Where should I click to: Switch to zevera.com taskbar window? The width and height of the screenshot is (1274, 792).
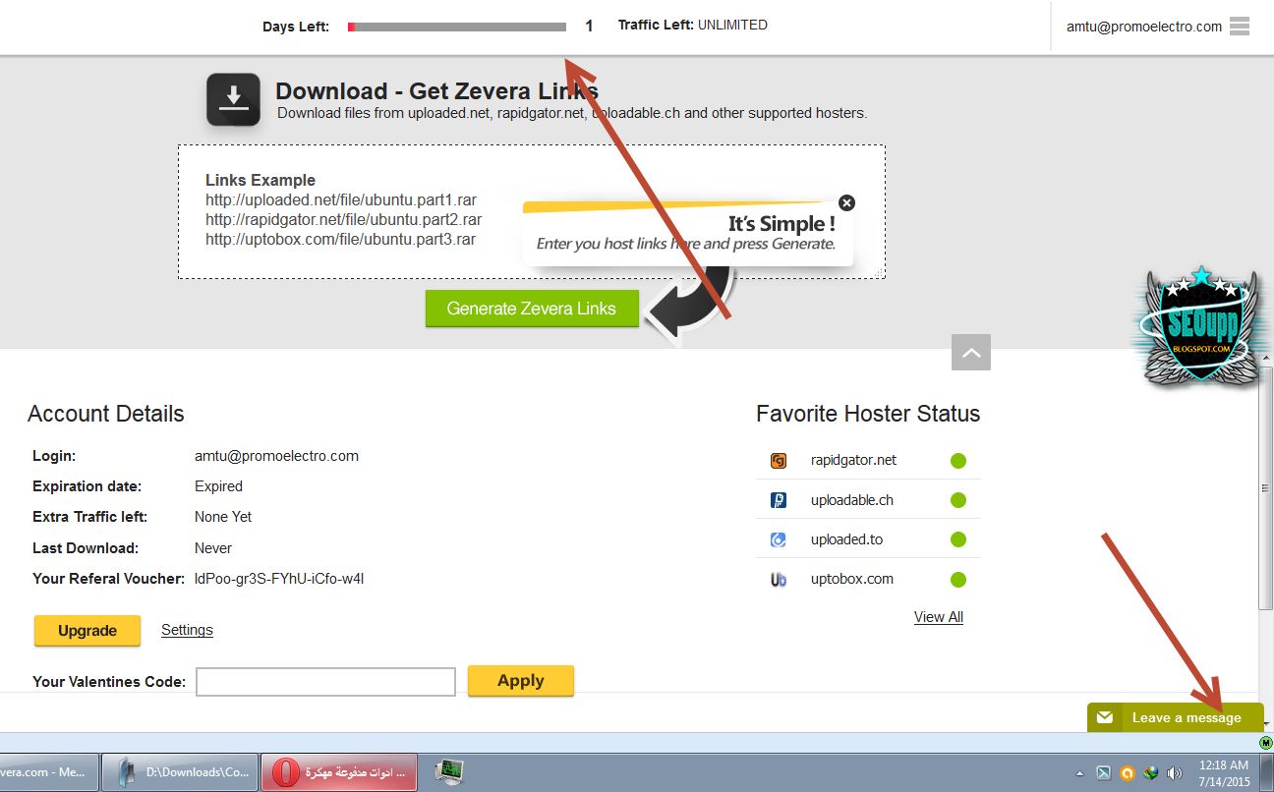pyautogui.click(x=49, y=772)
